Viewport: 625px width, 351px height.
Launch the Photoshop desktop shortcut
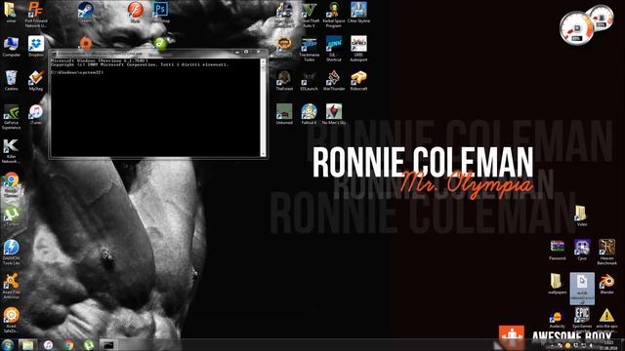(x=160, y=12)
